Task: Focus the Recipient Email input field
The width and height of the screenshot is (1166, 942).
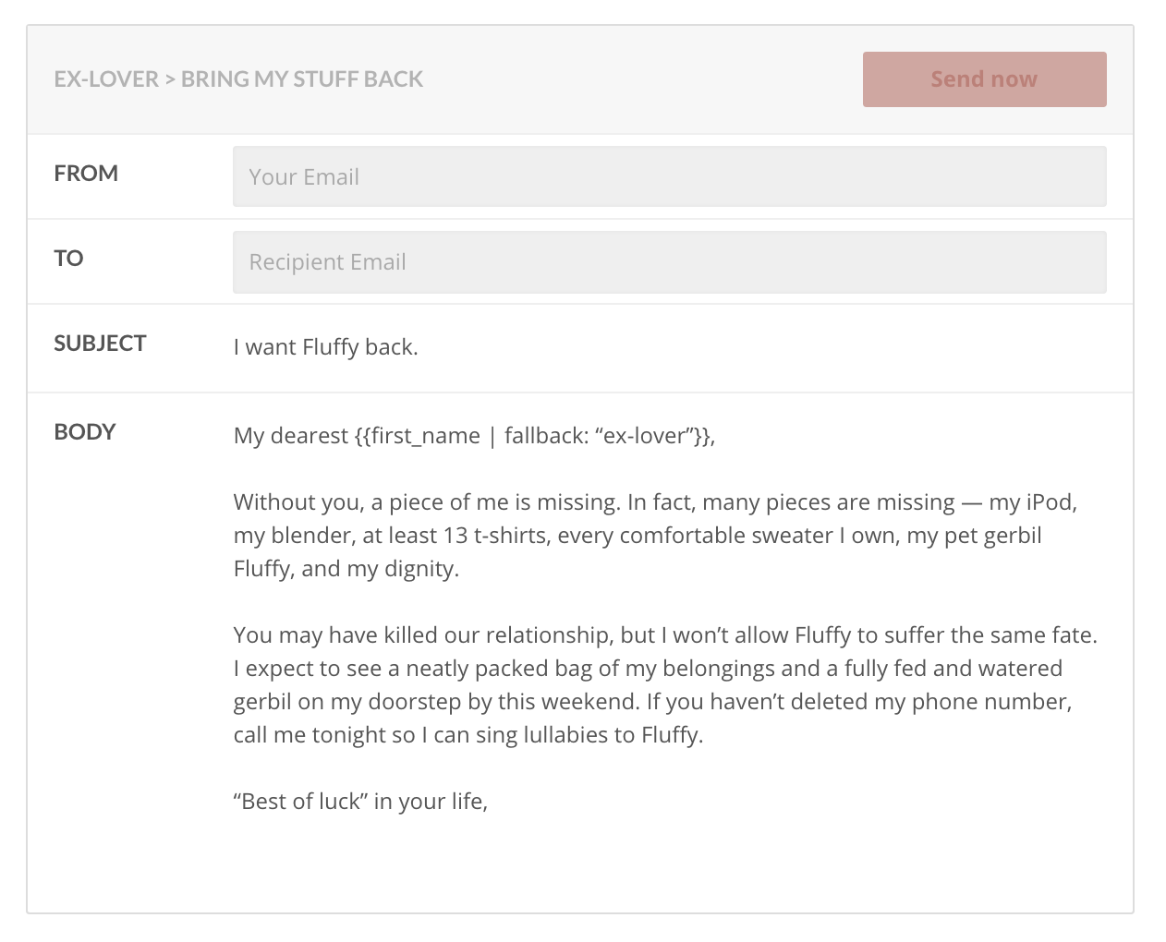Action: 669,262
